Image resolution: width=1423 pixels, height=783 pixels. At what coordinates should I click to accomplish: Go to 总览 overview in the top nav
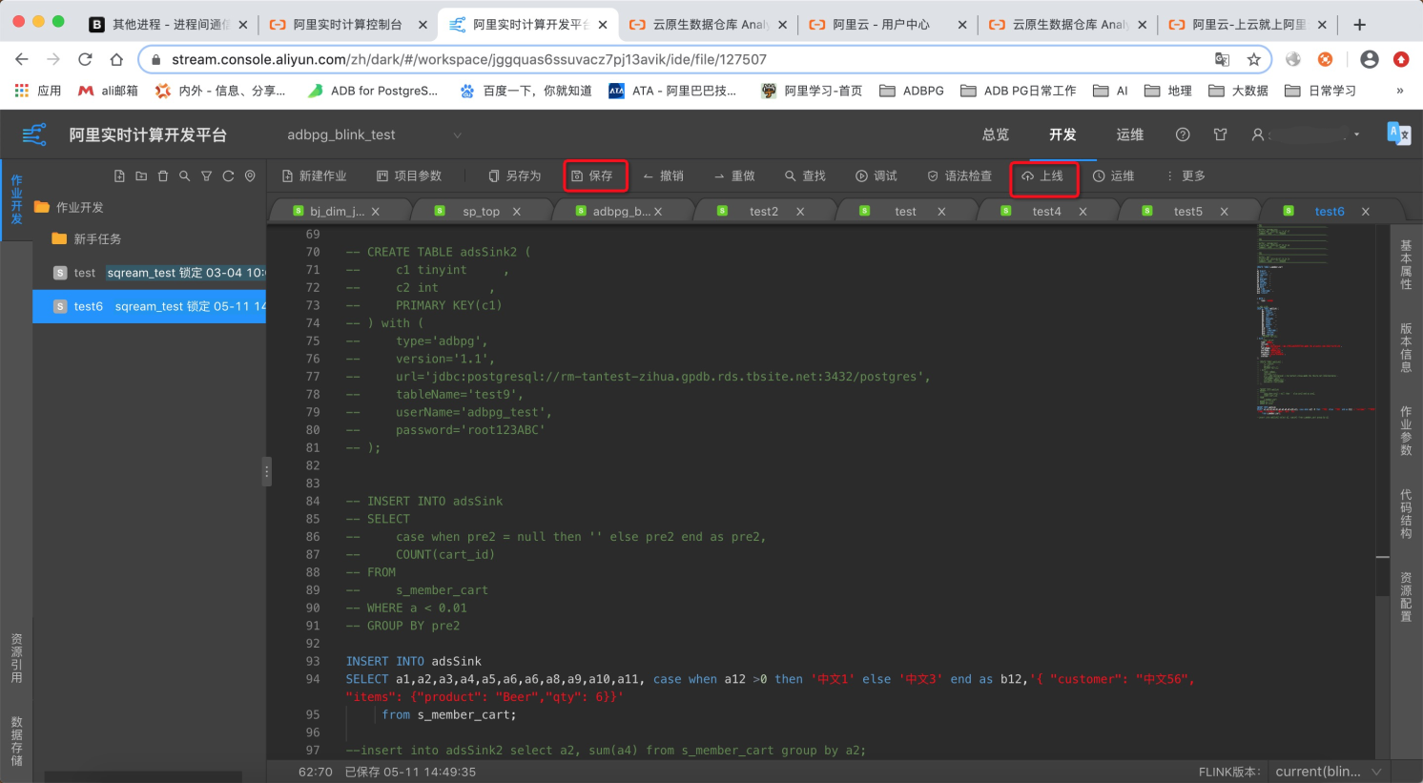click(x=996, y=135)
